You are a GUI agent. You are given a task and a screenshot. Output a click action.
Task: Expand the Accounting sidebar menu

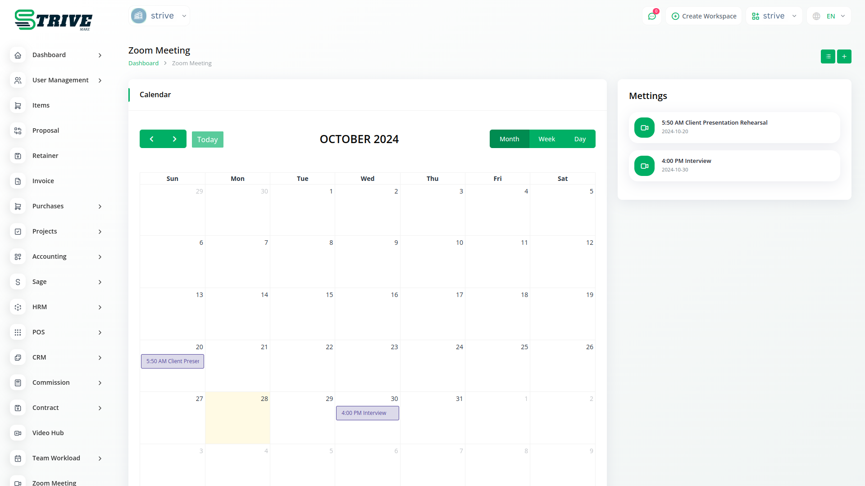100,256
